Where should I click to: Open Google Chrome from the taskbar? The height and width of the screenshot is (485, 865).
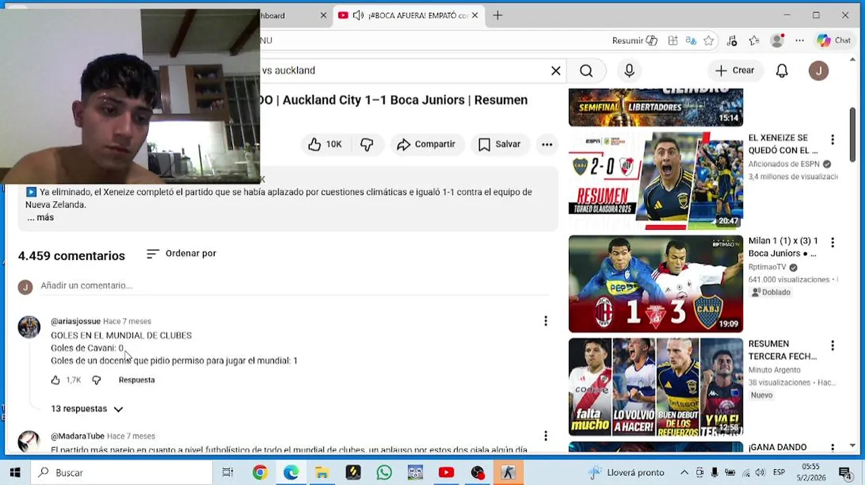(259, 473)
